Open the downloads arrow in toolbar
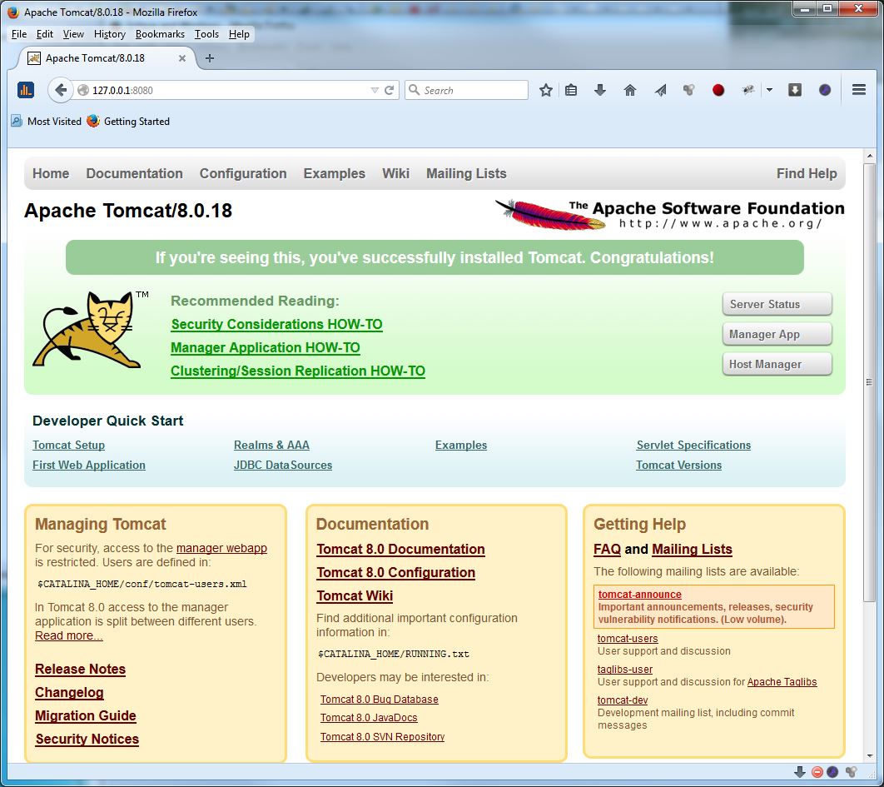This screenshot has height=787, width=884. [x=600, y=90]
